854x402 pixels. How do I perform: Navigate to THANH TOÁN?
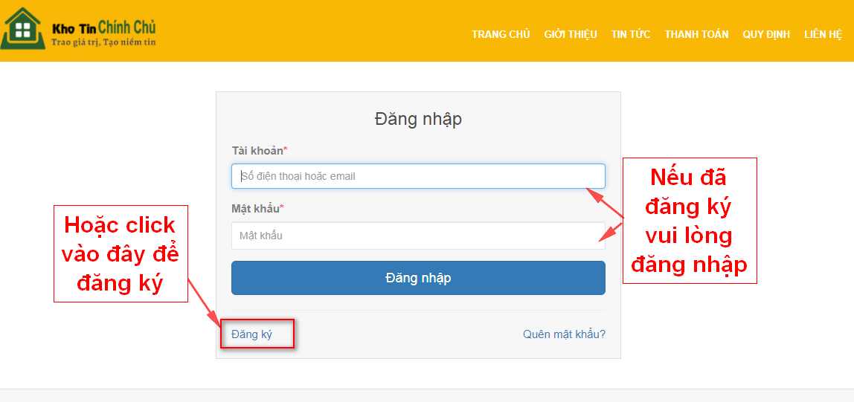tap(696, 34)
